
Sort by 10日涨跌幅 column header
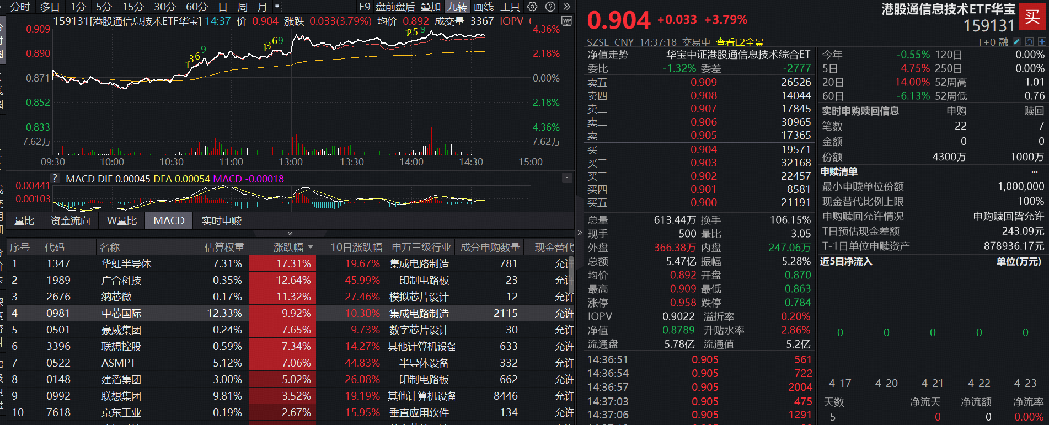coord(356,248)
